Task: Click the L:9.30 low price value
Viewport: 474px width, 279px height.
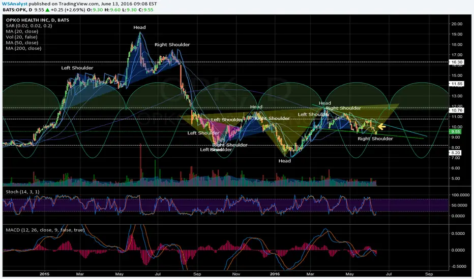Action: [x=129, y=10]
